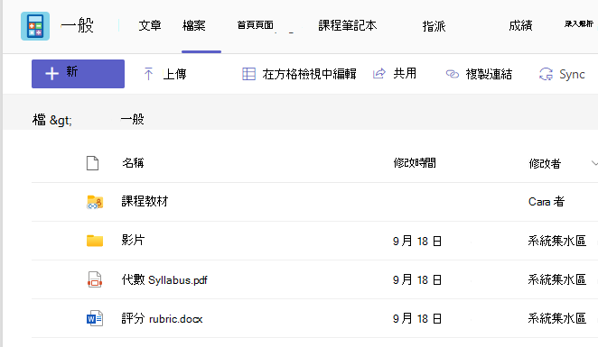The image size is (598, 347).
Task: Click the 共用 share button
Action: (x=395, y=73)
